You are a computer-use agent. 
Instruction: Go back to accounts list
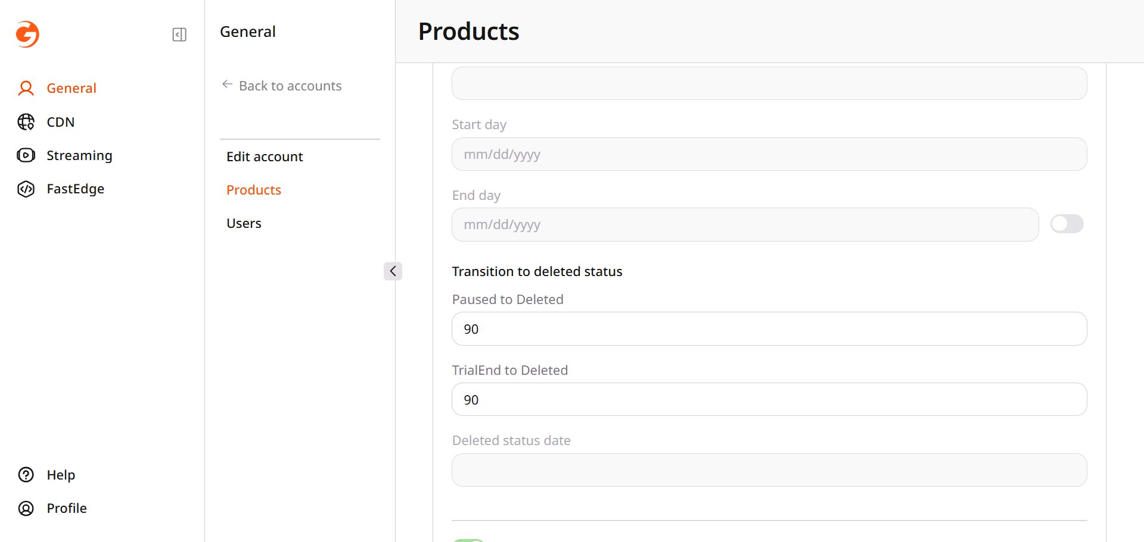(x=290, y=86)
